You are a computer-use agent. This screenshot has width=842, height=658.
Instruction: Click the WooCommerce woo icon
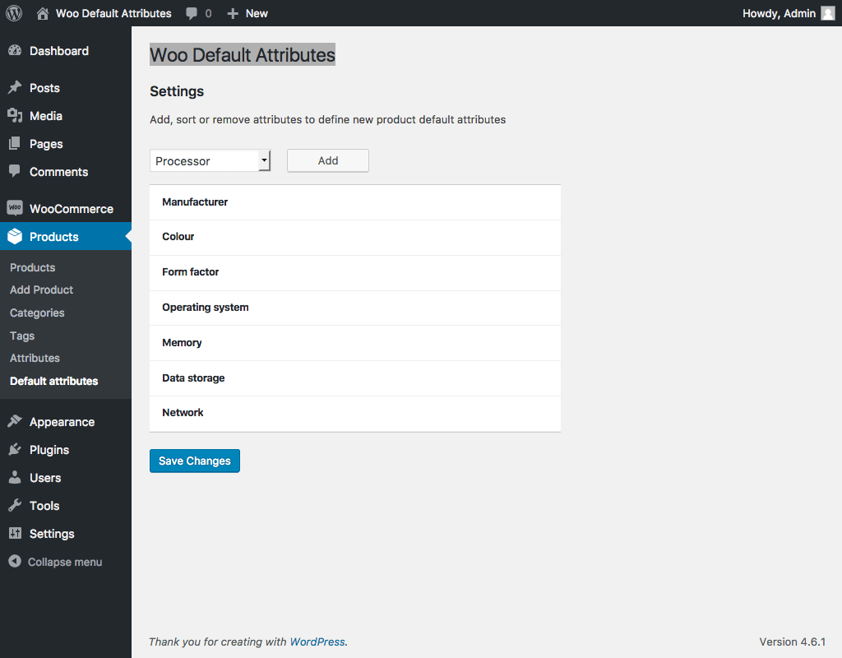[15, 208]
